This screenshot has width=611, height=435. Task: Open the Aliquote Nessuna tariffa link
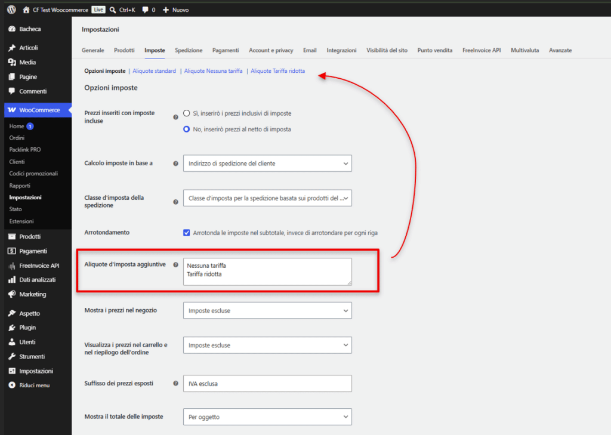click(x=213, y=71)
